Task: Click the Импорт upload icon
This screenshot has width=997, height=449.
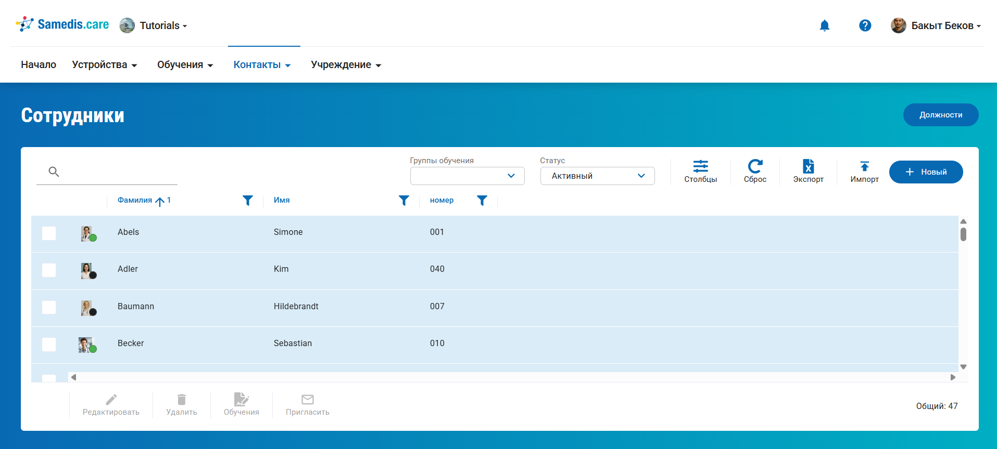Action: tap(864, 171)
